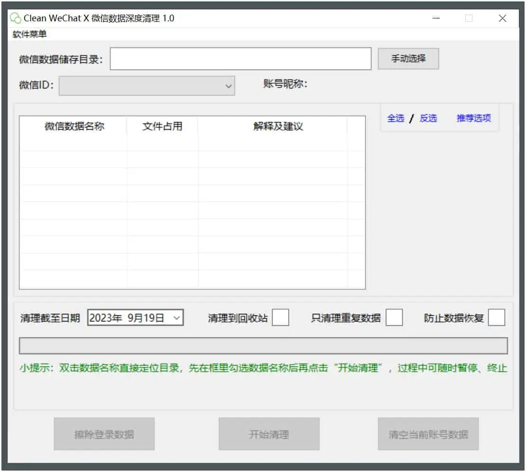Click the 反选 link
The height and width of the screenshot is (472, 526).
coord(428,118)
